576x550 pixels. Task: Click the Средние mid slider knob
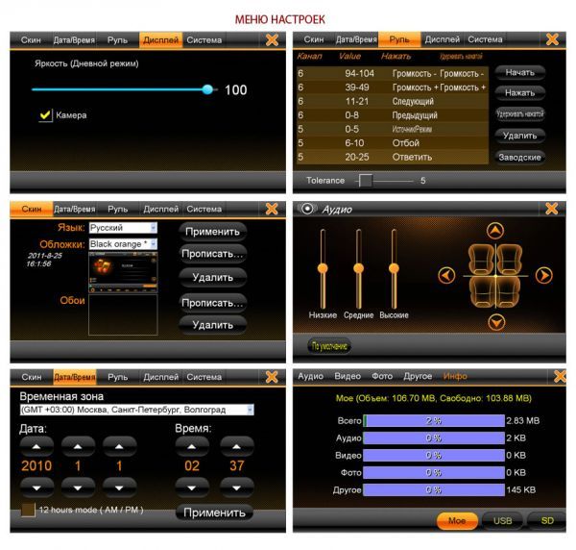coord(358,268)
